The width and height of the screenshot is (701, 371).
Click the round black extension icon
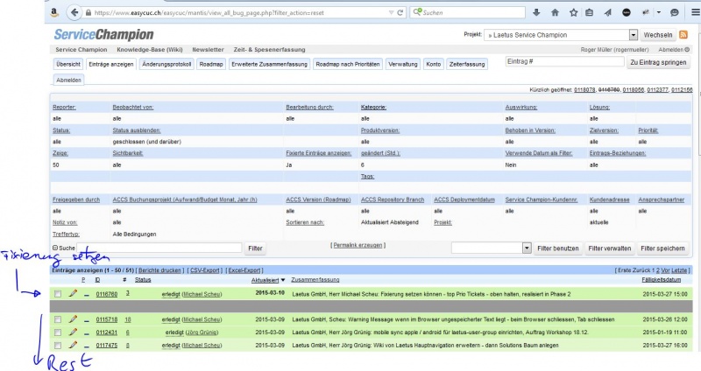click(x=627, y=12)
